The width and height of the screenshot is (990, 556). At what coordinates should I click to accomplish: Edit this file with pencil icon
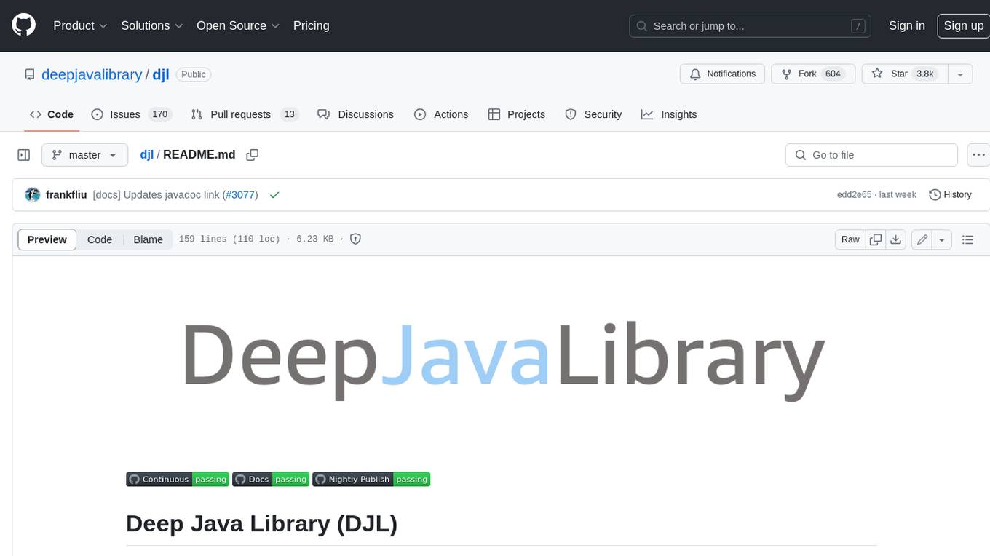pos(922,239)
